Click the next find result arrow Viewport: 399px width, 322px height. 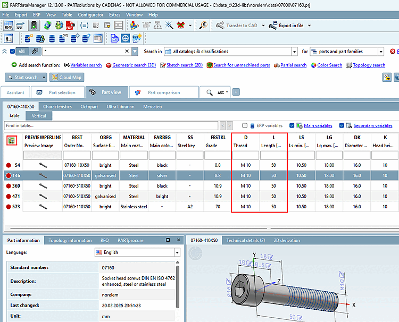229,125
